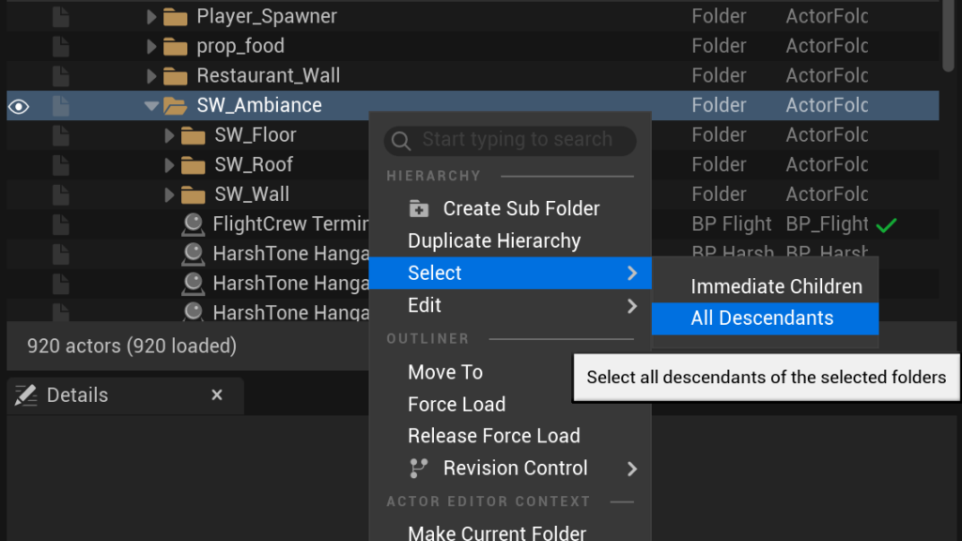Expand the Player_Spawner folder

(152, 17)
